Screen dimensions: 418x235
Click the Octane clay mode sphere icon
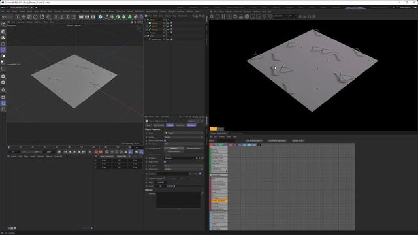247,16
